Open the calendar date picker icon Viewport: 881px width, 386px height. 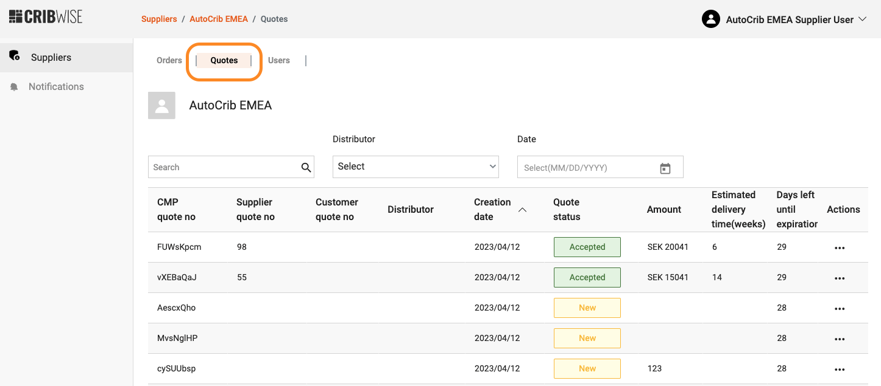[665, 168]
